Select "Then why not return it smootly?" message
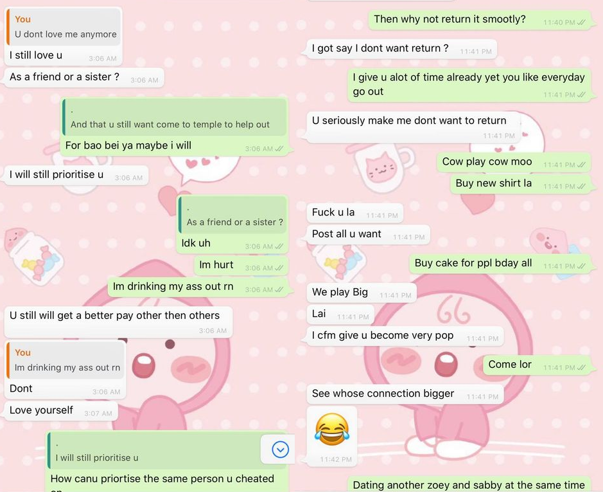The width and height of the screenshot is (603, 492). click(x=480, y=20)
